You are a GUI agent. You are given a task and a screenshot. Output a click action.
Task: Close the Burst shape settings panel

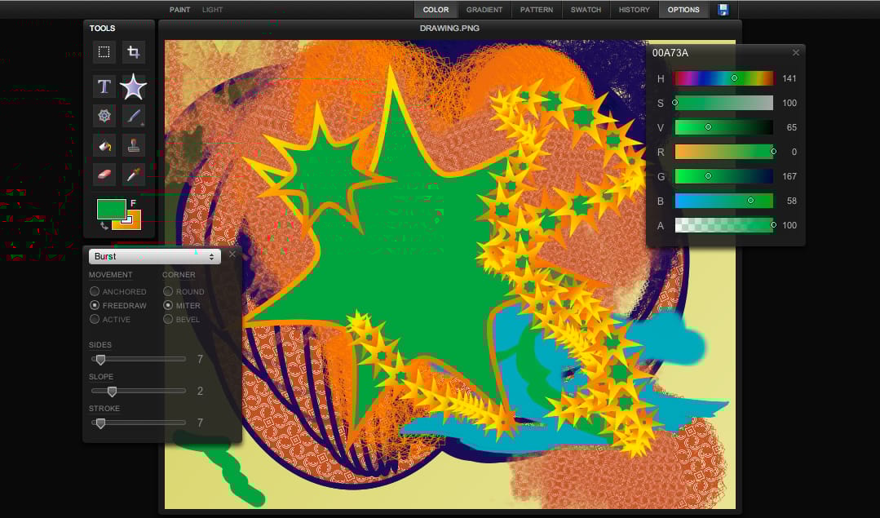pos(232,255)
